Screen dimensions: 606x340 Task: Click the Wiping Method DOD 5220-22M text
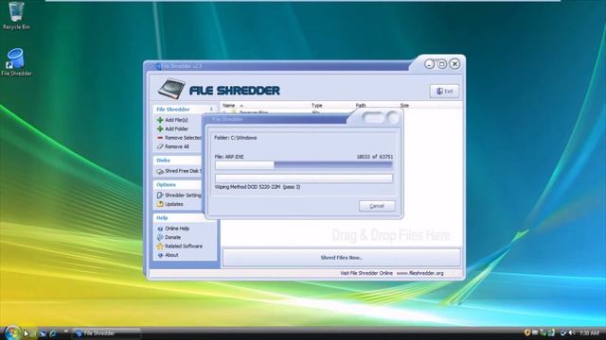(x=258, y=187)
